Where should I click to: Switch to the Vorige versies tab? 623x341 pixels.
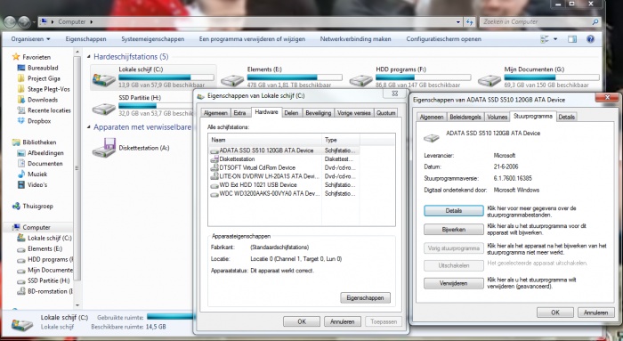point(353,113)
